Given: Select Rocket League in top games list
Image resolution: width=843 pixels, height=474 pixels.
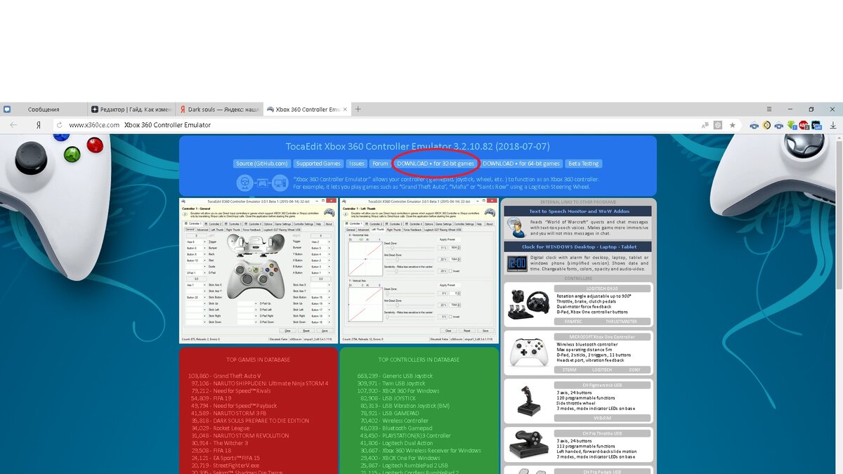Looking at the screenshot, I should 220,428.
